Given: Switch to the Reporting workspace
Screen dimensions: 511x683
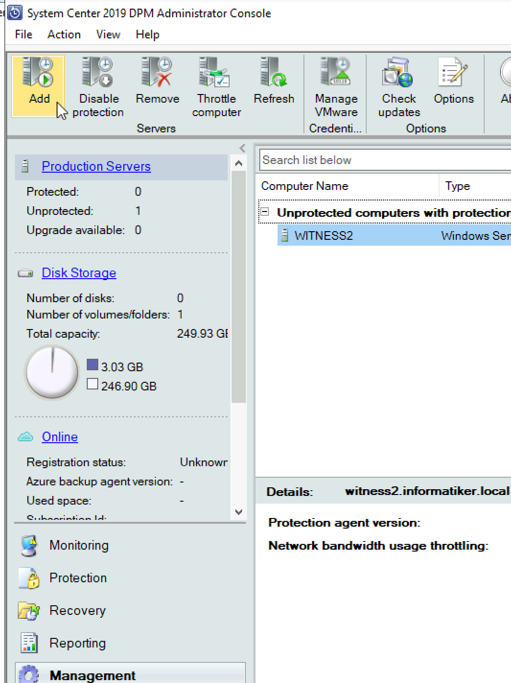Looking at the screenshot, I should [78, 643].
